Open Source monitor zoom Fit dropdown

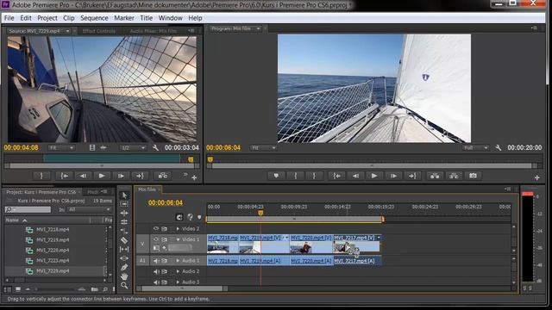click(x=61, y=148)
